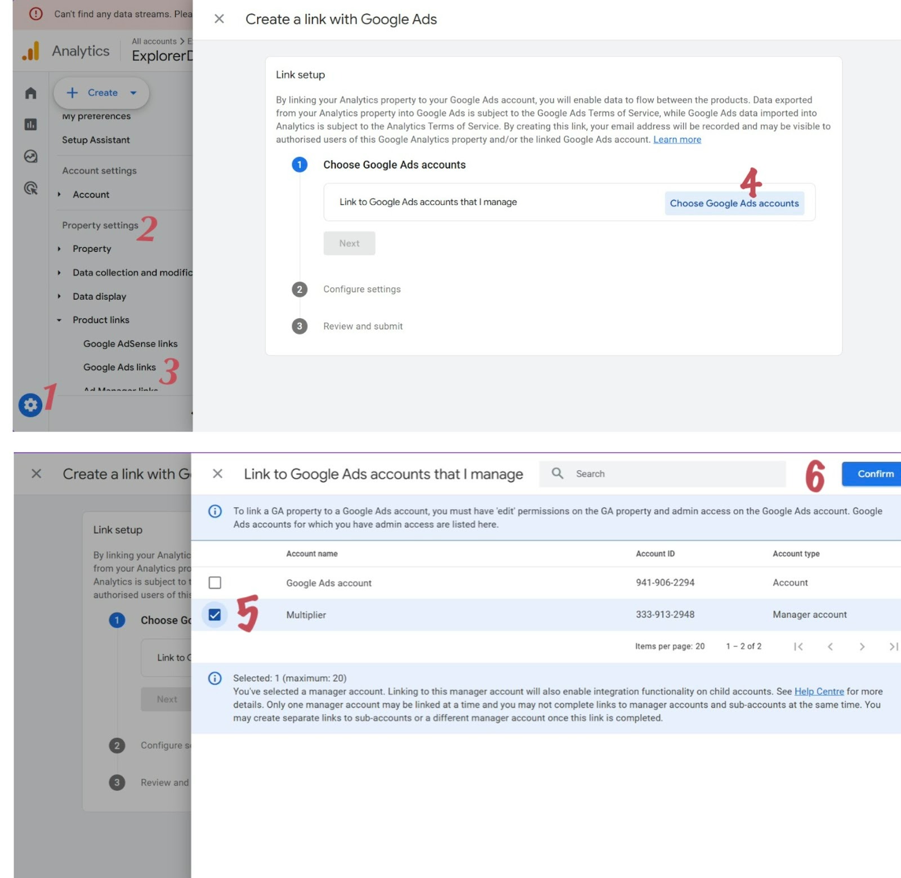The height and width of the screenshot is (878, 901).
Task: Jump to first page of accounts
Action: (798, 647)
